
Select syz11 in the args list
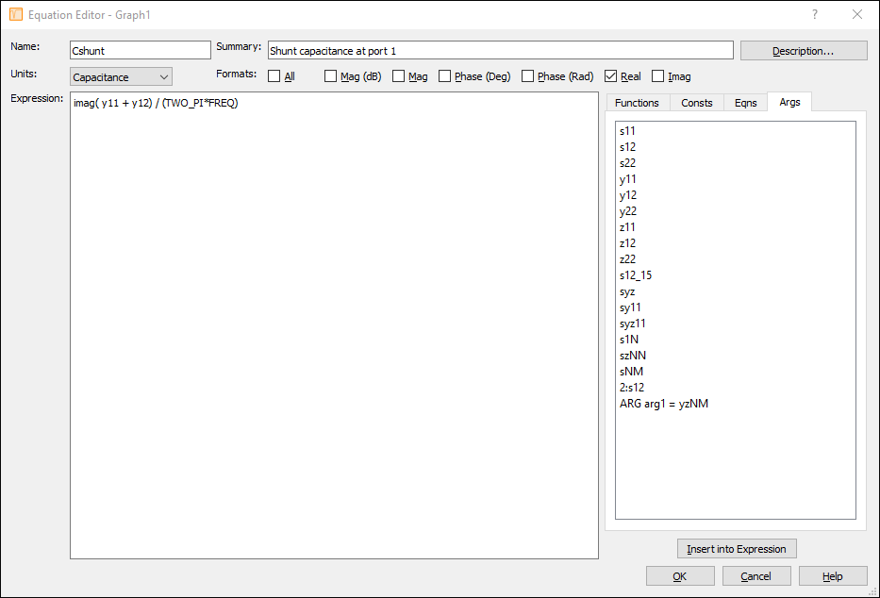(x=633, y=324)
